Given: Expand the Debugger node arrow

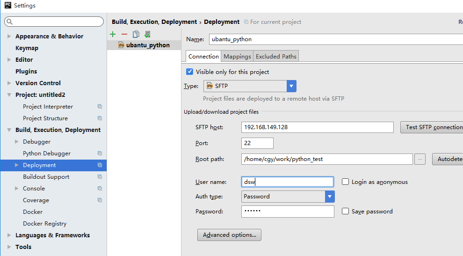Looking at the screenshot, I should point(17,142).
